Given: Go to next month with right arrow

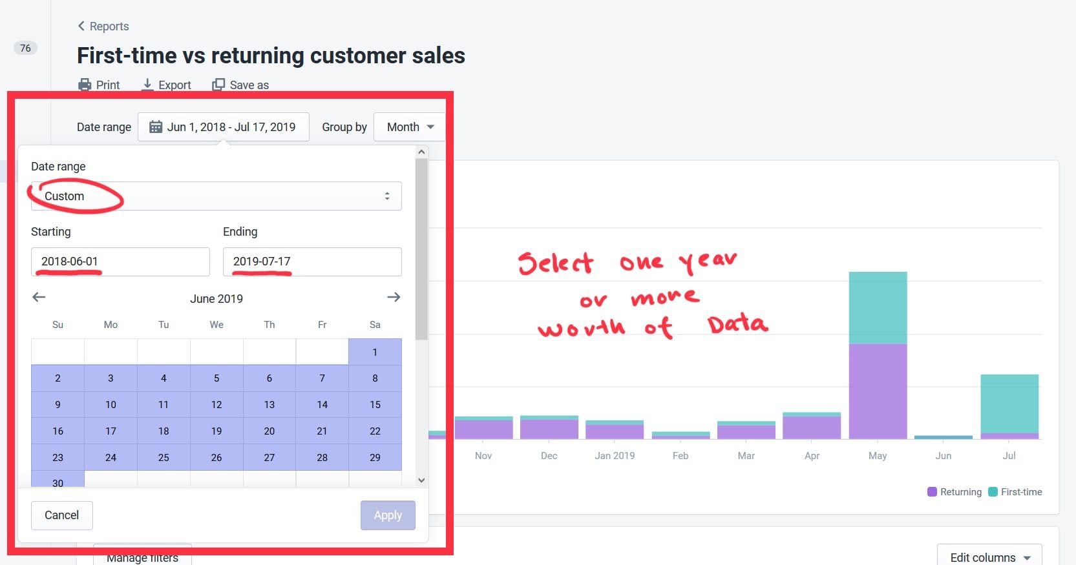Looking at the screenshot, I should (394, 297).
